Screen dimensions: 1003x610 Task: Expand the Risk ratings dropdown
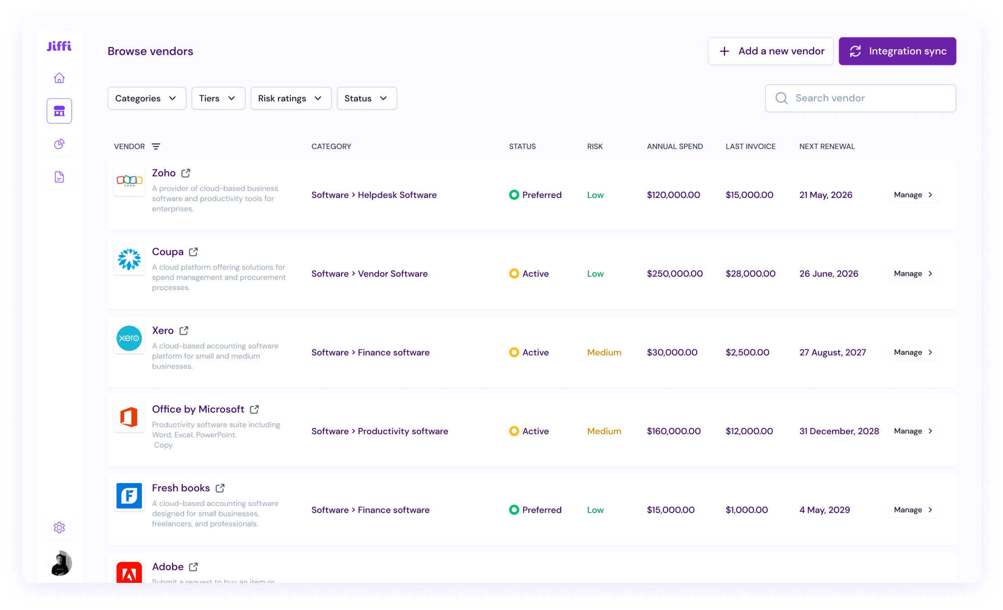(x=291, y=99)
